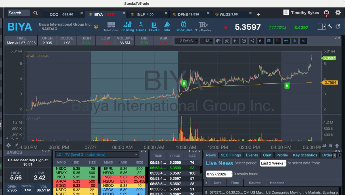The image size is (345, 195).
Task: Open the Info module icon
Action: [167, 26]
